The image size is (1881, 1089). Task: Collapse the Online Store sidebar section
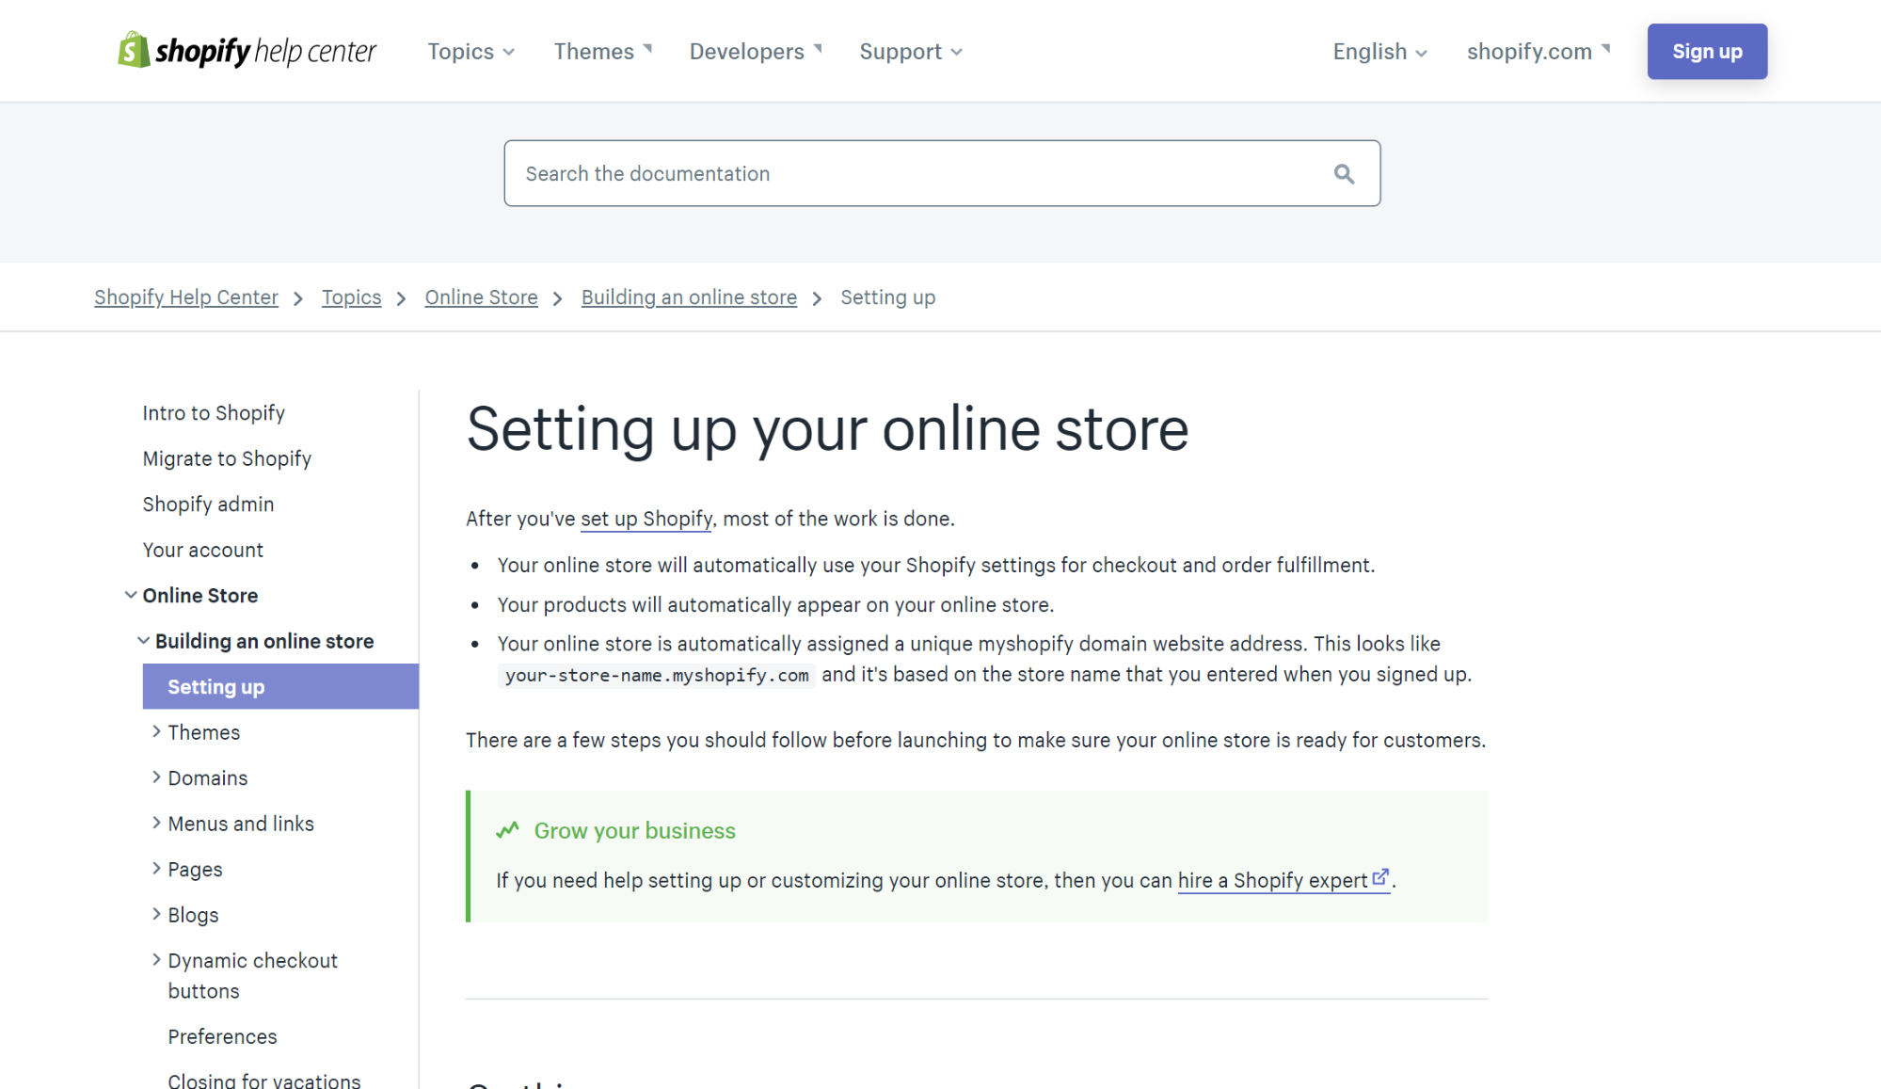(x=131, y=595)
